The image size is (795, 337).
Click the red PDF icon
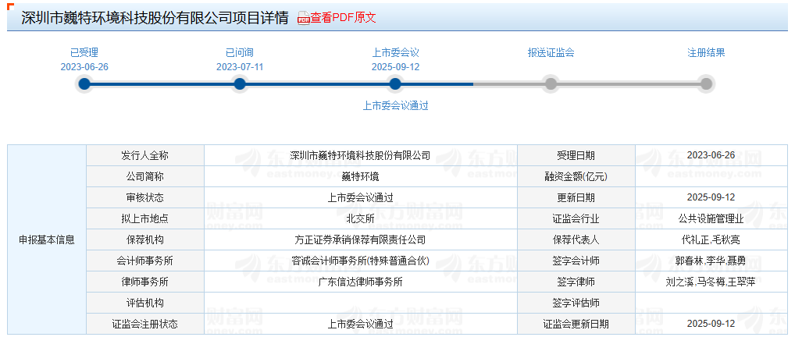point(303,18)
